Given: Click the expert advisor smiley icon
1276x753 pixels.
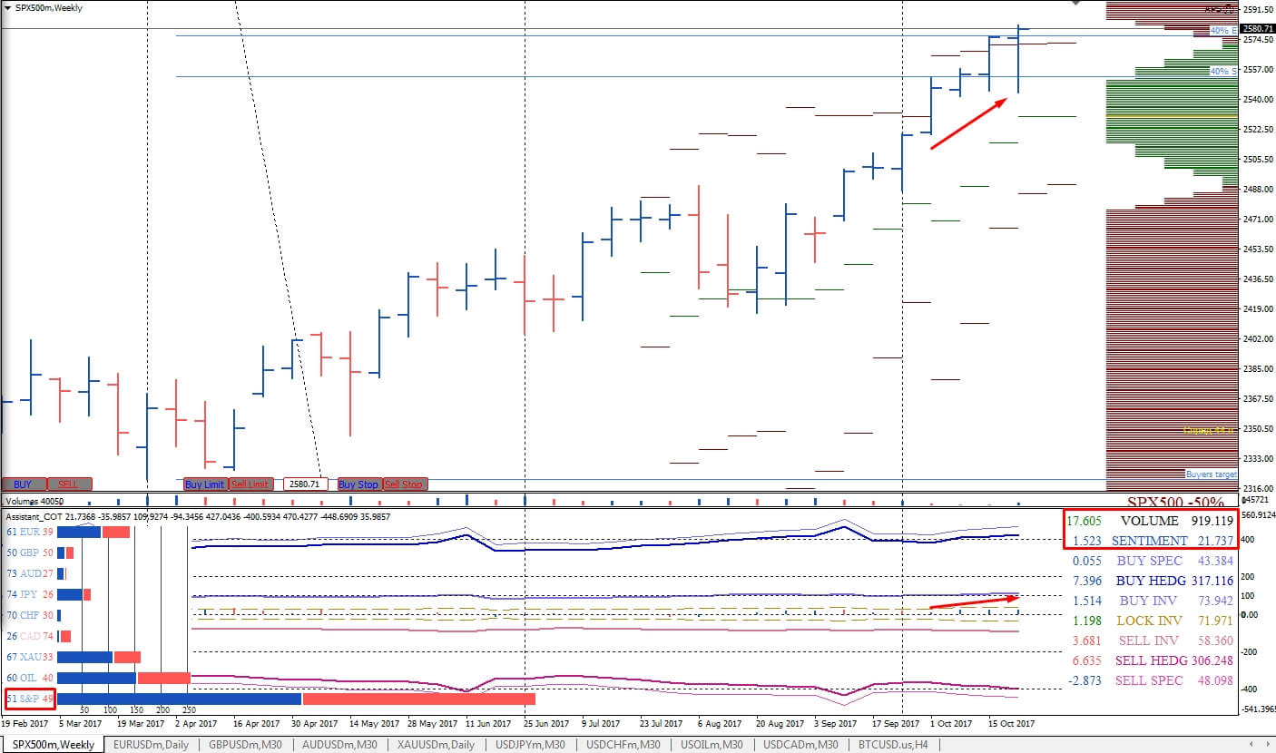Looking at the screenshot, I should point(1229,9).
